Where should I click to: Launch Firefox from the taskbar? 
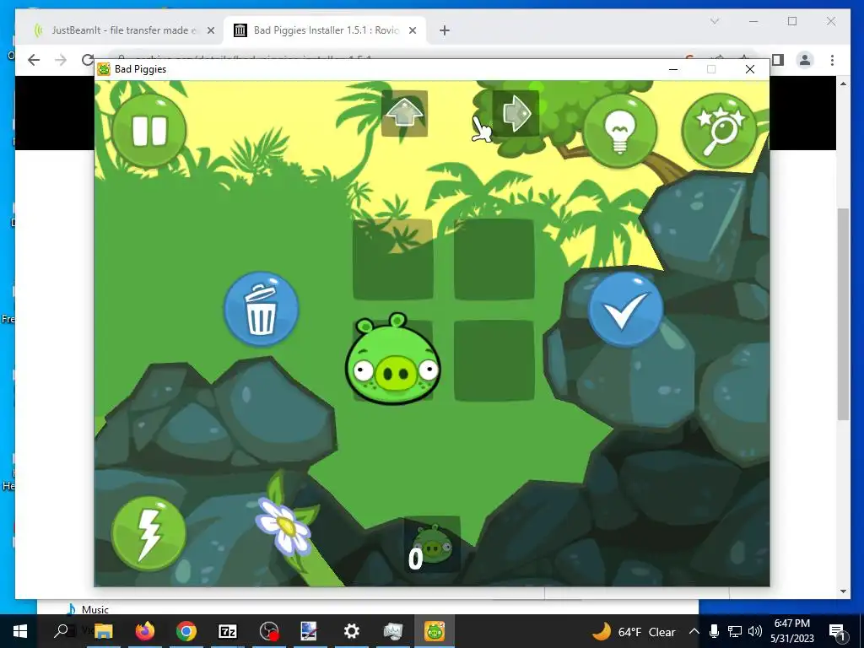[145, 631]
